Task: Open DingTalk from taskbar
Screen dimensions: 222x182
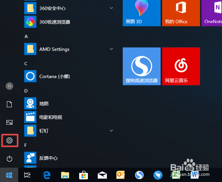Action: coord(158,175)
